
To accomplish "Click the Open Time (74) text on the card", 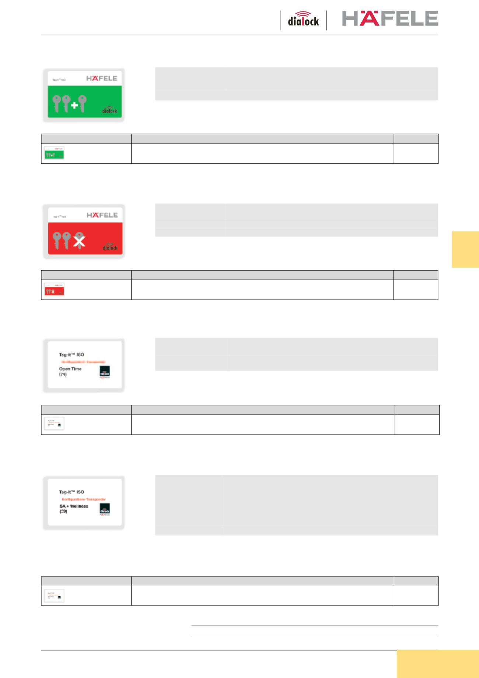I will pos(70,372).
